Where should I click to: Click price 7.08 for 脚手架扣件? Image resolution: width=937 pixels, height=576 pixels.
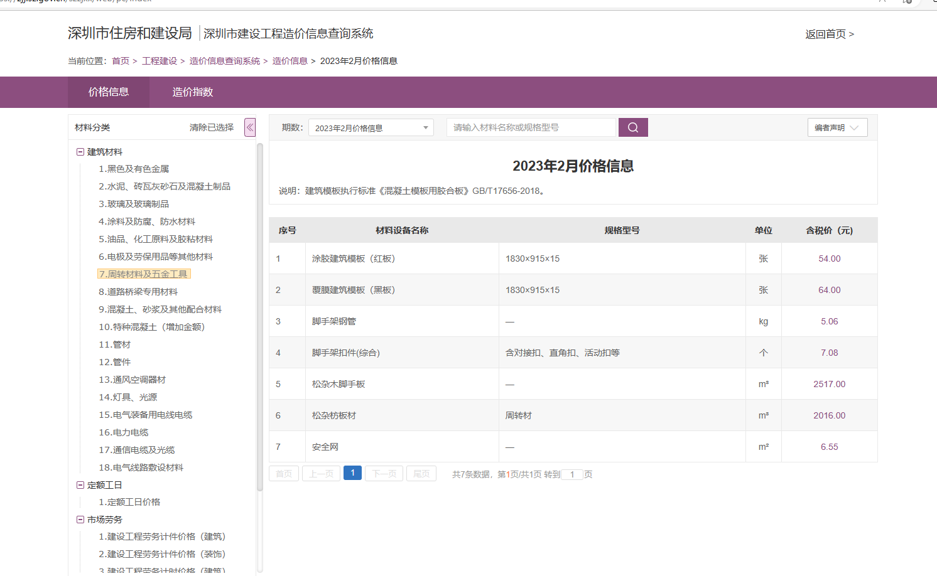coord(830,353)
